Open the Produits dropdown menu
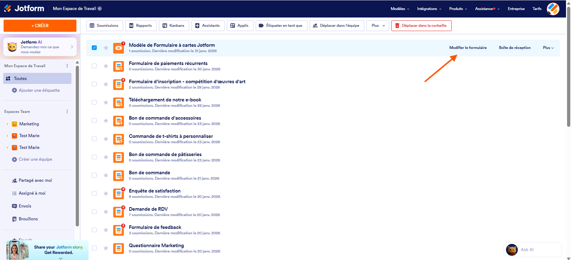Screen dimensions: 571x260 tap(458, 9)
